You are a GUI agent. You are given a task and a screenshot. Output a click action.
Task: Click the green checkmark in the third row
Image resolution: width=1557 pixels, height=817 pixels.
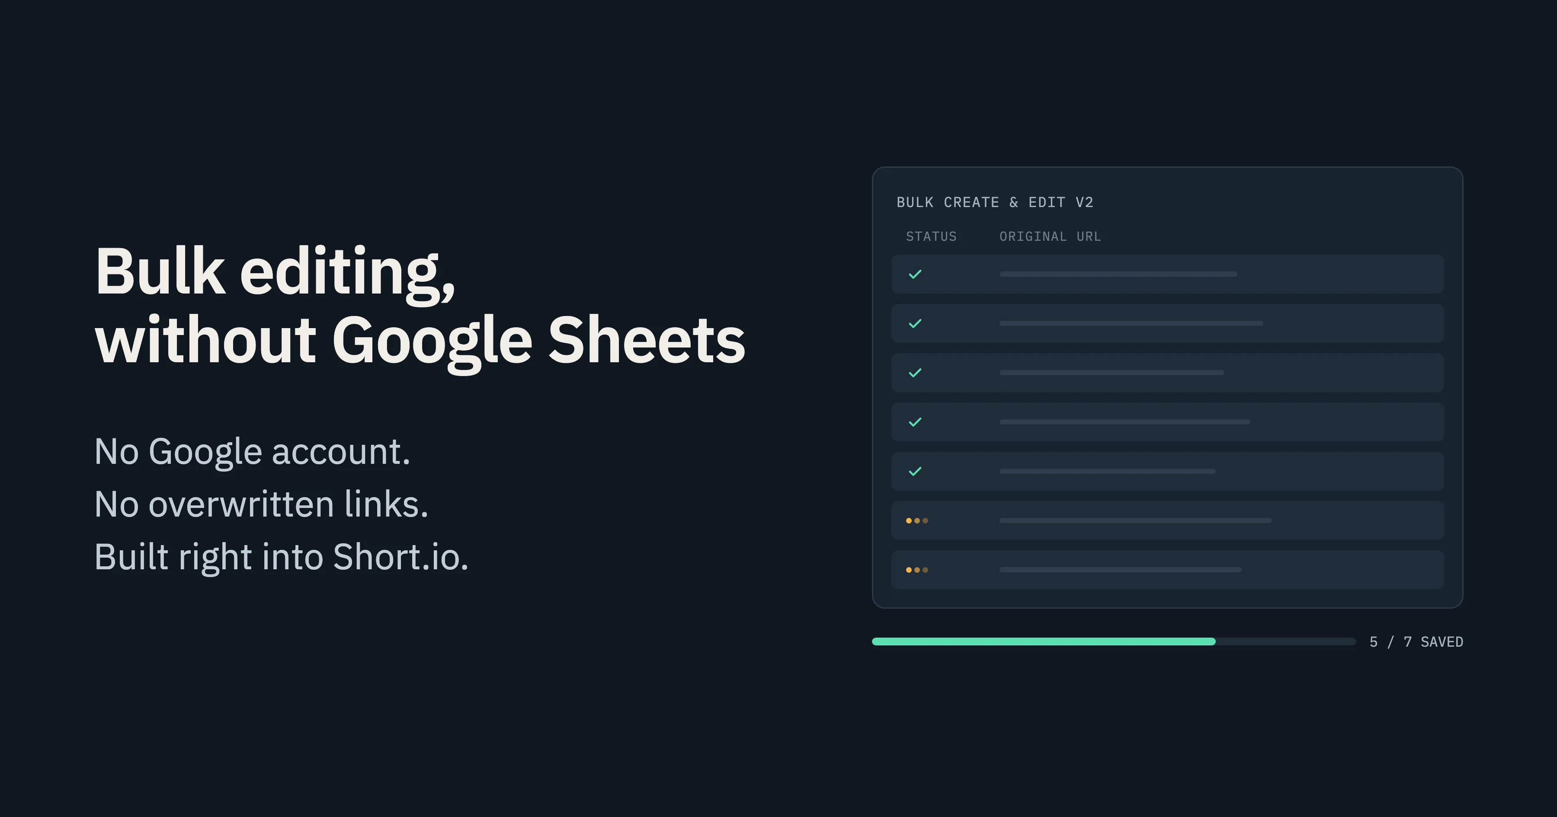[915, 373]
